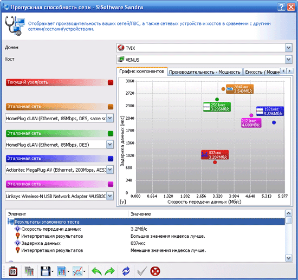
Task: Switch to Емкость / Мощность tab
Action: click(262, 72)
